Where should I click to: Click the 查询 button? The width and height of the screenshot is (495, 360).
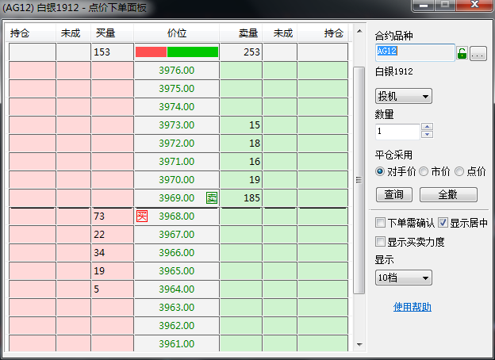tap(394, 194)
